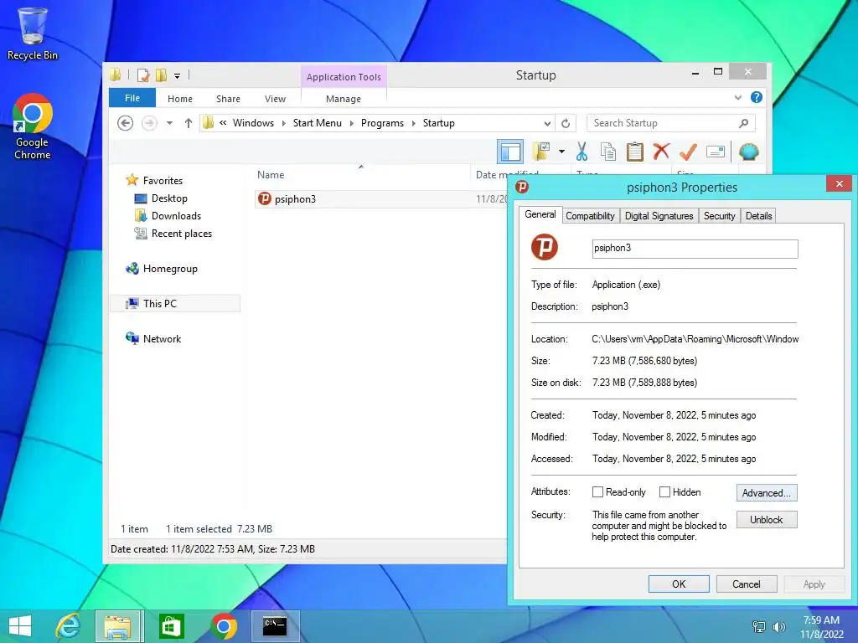Select This PC in navigation pane
Screen dimensions: 858x643
coord(175,303)
